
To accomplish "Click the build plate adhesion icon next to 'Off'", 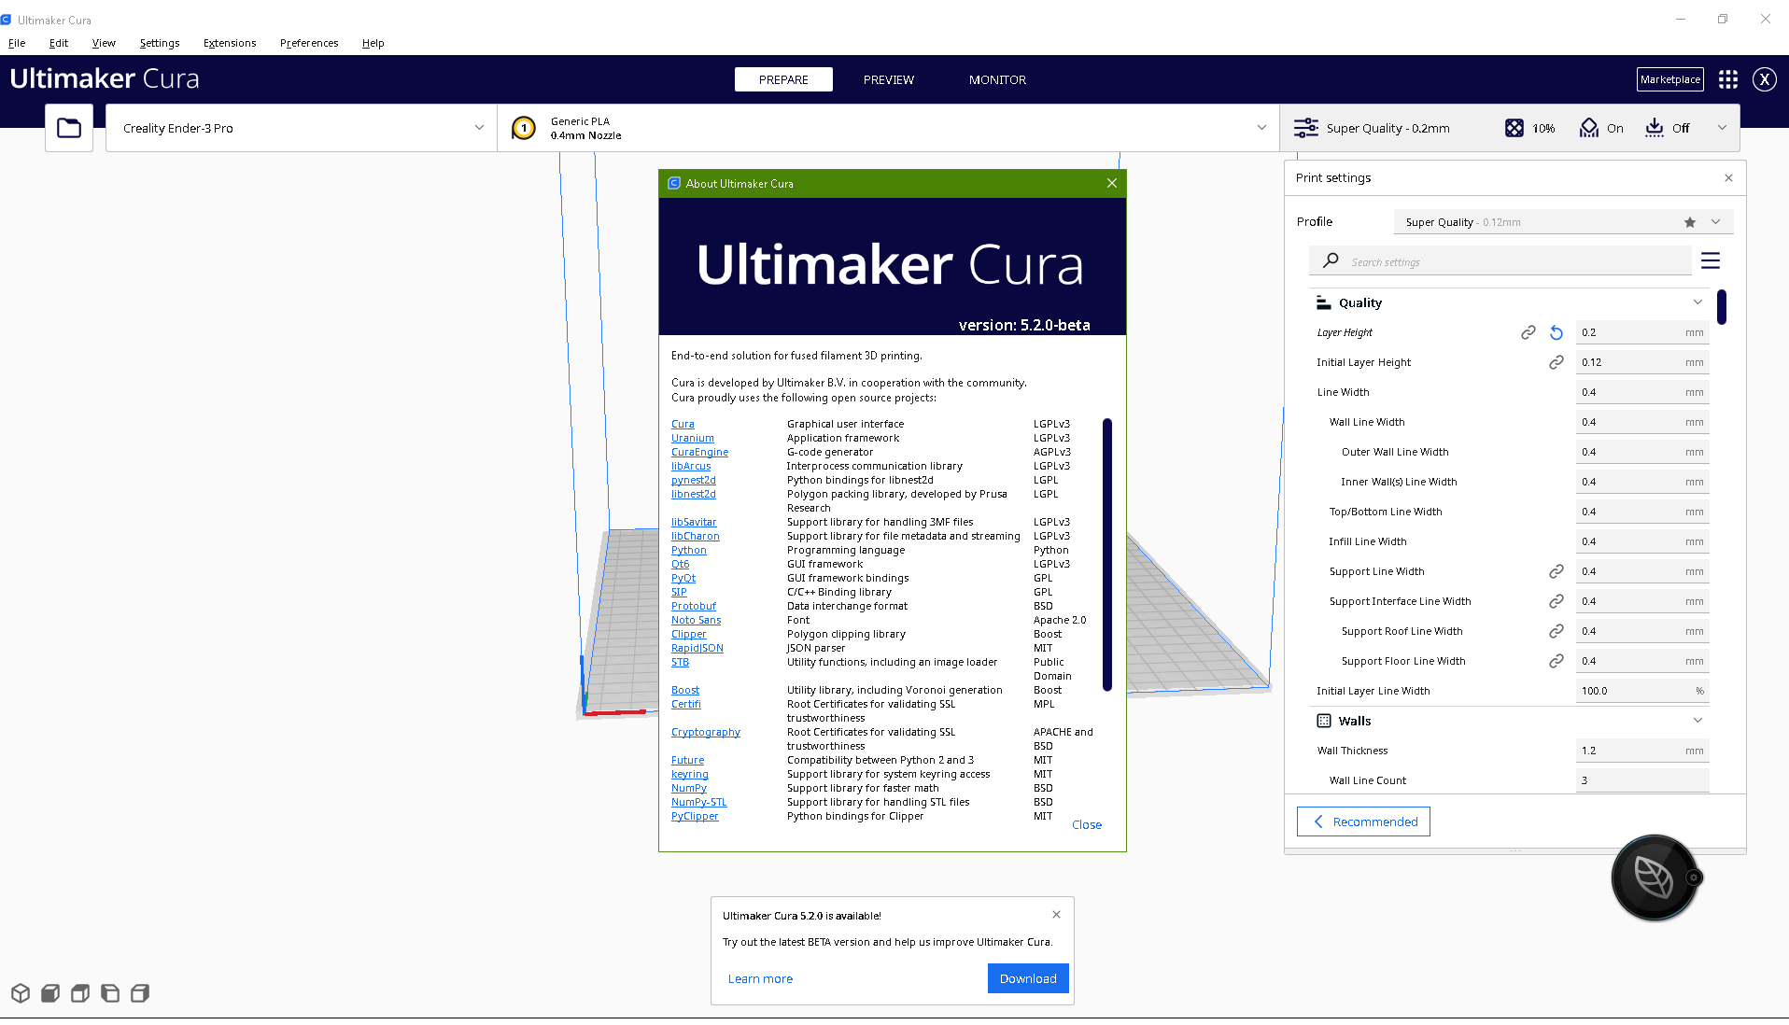I will point(1655,127).
